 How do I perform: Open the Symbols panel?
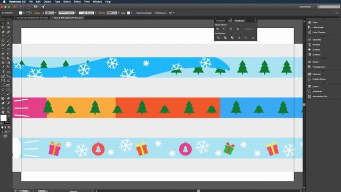pos(314,50)
